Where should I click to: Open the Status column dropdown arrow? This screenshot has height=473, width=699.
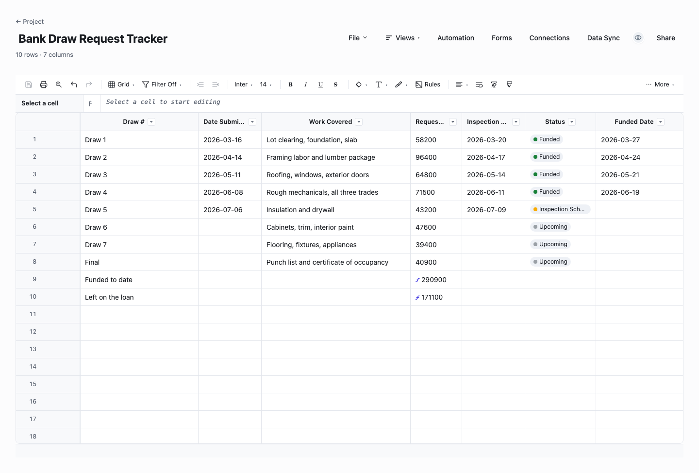tap(572, 122)
